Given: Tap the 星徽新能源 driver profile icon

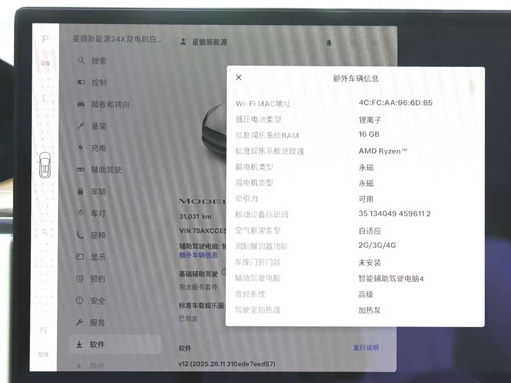Looking at the screenshot, I should pyautogui.click(x=183, y=42).
